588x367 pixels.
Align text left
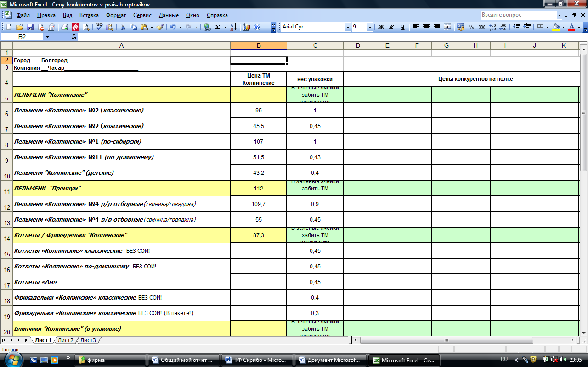[415, 27]
